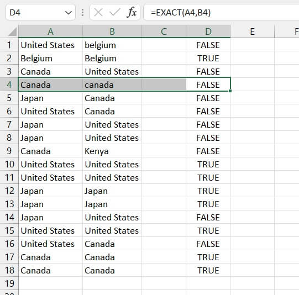Click the formula bar vertical dots handle

82,13
